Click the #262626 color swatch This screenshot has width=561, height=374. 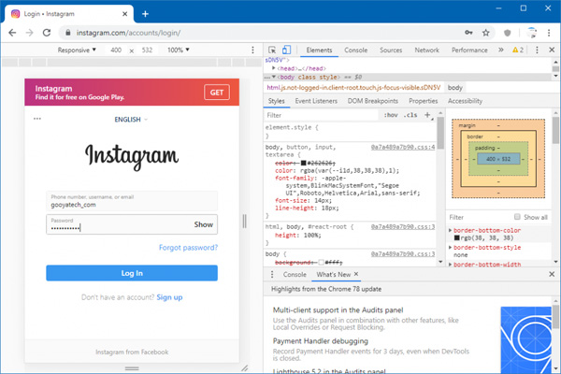[x=303, y=164]
